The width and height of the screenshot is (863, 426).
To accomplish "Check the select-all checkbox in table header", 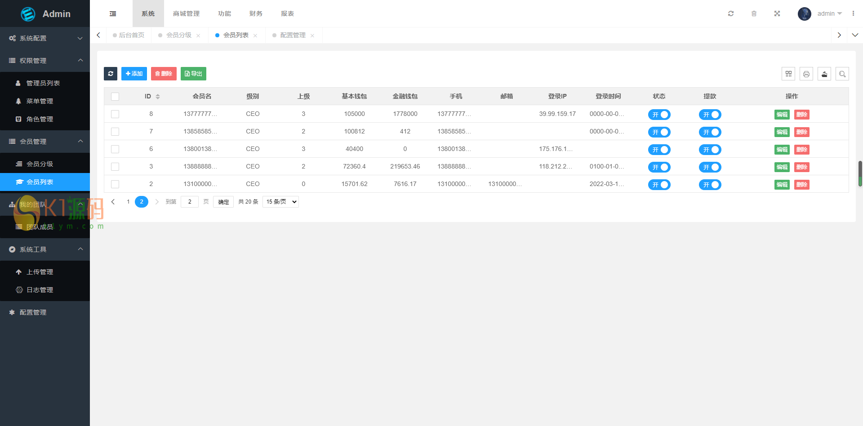I will [115, 97].
